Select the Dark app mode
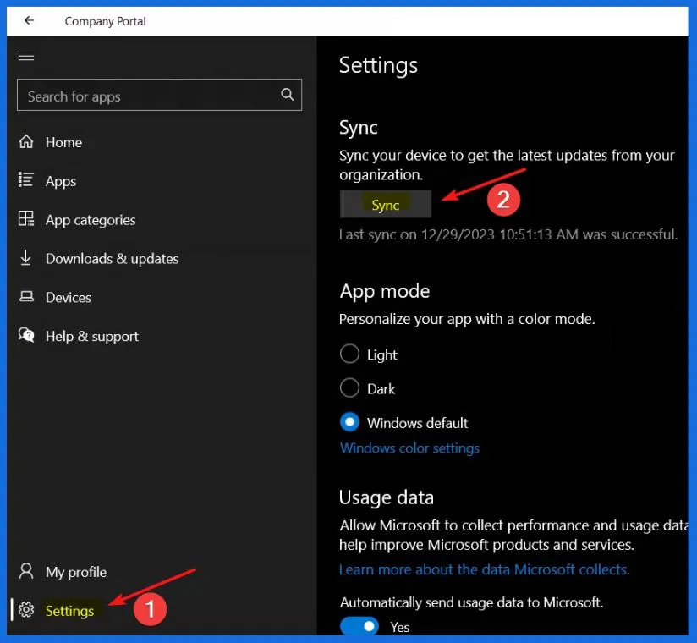697x643 pixels. pyautogui.click(x=349, y=387)
